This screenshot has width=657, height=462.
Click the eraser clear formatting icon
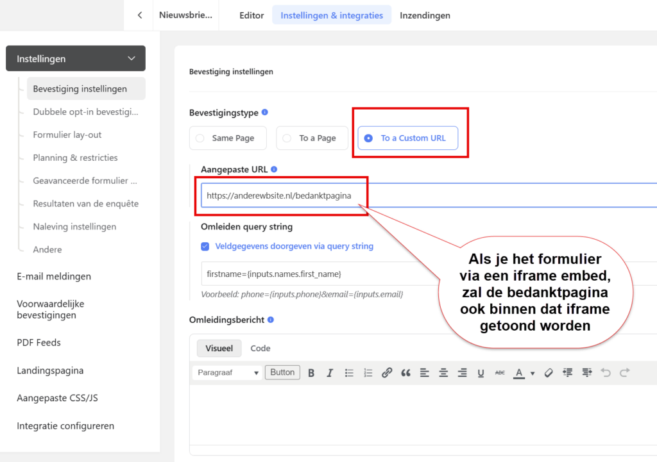tap(549, 373)
